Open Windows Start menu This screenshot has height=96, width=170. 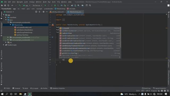tap(2, 94)
